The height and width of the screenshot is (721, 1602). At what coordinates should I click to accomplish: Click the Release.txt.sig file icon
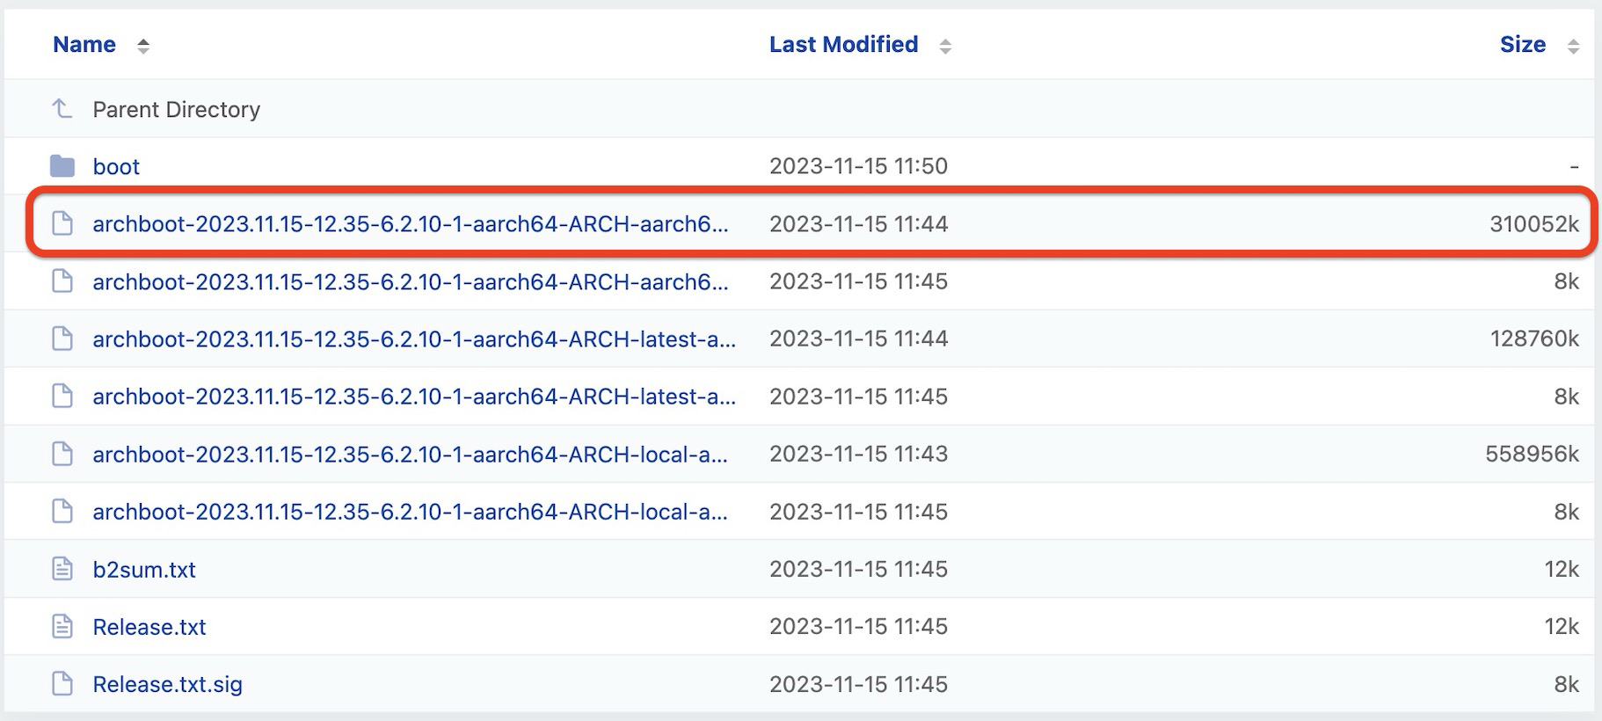62,684
